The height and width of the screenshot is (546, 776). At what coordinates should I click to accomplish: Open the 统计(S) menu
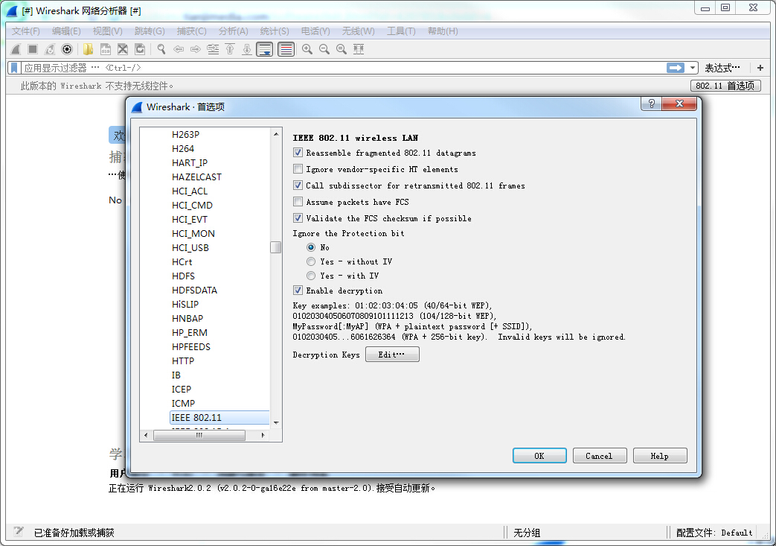pyautogui.click(x=275, y=31)
